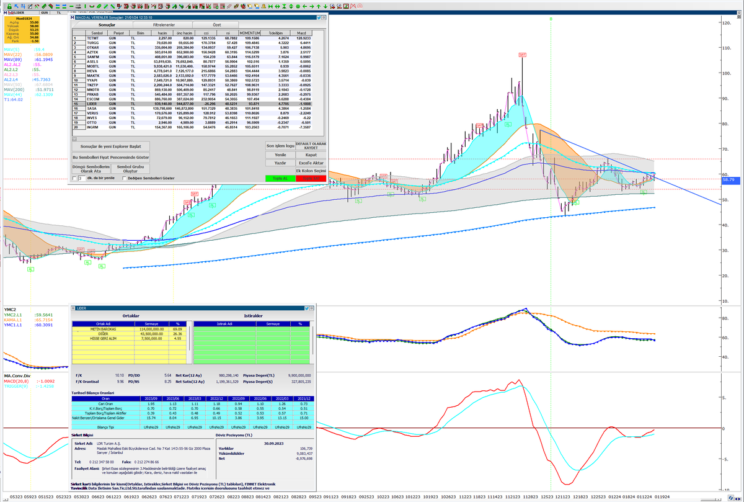The height and width of the screenshot is (502, 744).
Task: Open the Özet tab
Action: (x=216, y=24)
